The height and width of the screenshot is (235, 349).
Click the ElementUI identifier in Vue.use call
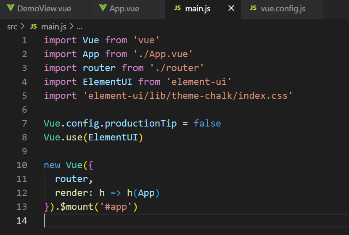point(113,137)
